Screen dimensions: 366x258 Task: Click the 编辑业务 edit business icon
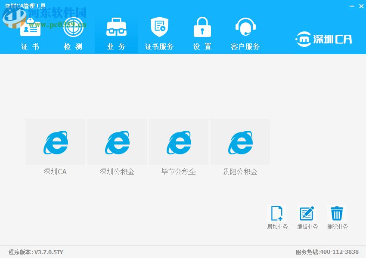point(307,212)
